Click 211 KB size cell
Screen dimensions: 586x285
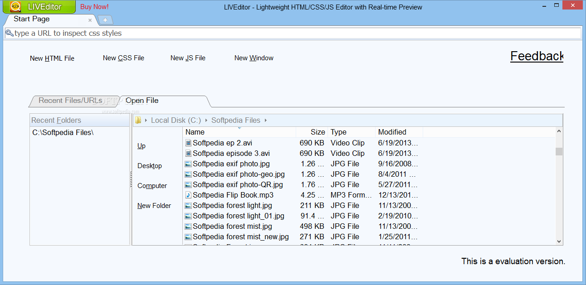point(312,205)
